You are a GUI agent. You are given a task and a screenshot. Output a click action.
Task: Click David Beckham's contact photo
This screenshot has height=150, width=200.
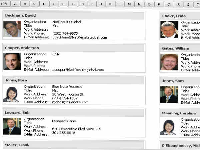(12, 29)
